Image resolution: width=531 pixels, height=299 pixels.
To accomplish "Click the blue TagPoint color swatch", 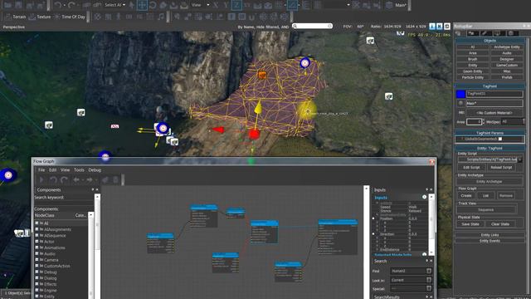I will pyautogui.click(x=460, y=94).
